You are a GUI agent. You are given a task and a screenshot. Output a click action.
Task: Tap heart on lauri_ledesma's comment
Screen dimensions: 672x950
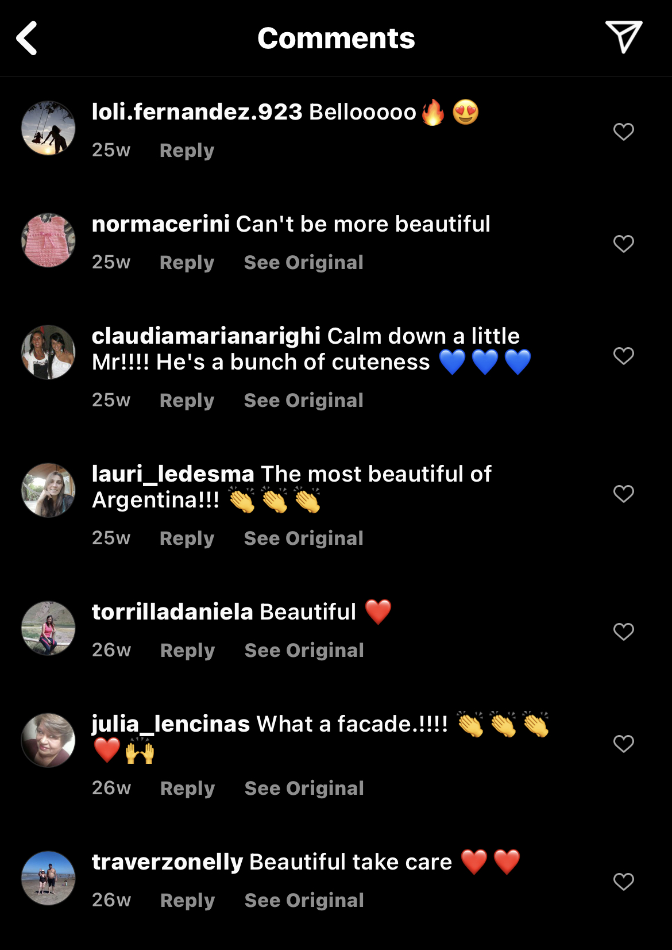click(x=624, y=494)
